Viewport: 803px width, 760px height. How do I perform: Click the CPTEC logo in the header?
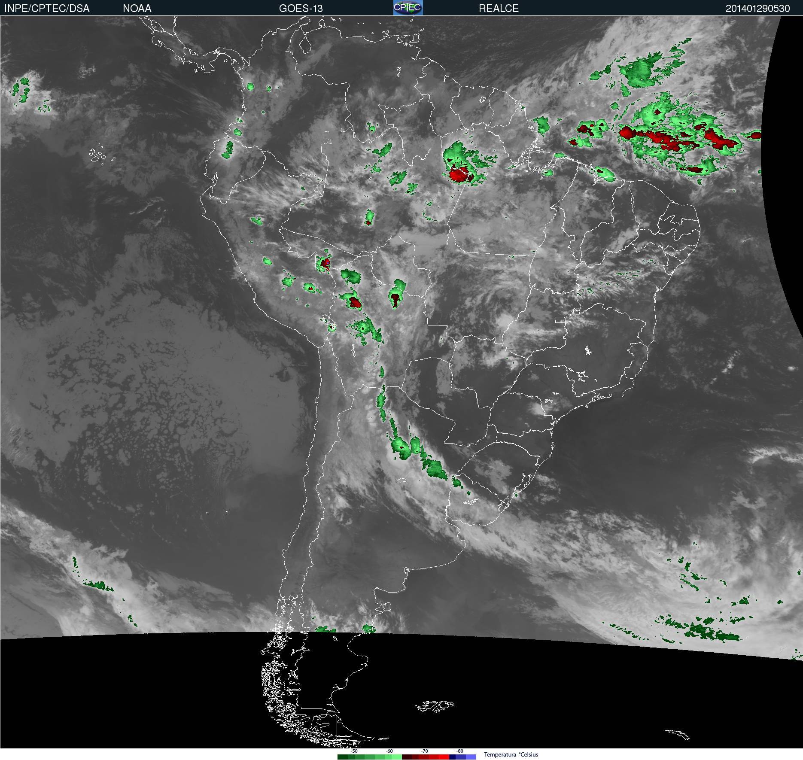click(x=408, y=8)
